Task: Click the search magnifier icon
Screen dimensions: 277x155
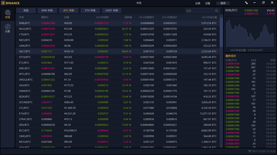Action: click(217, 11)
